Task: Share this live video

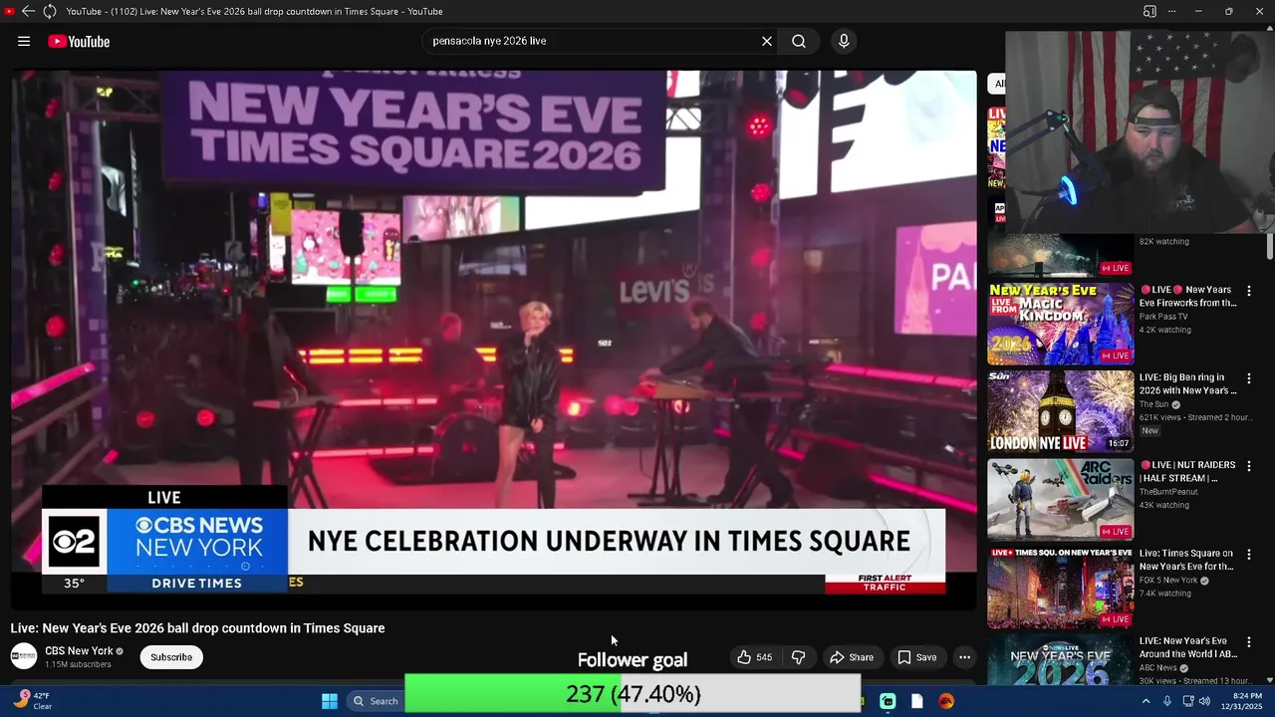Action: point(852,657)
